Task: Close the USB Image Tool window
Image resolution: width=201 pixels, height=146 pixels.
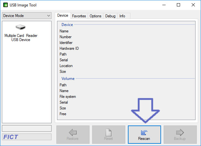Action: tap(193, 5)
